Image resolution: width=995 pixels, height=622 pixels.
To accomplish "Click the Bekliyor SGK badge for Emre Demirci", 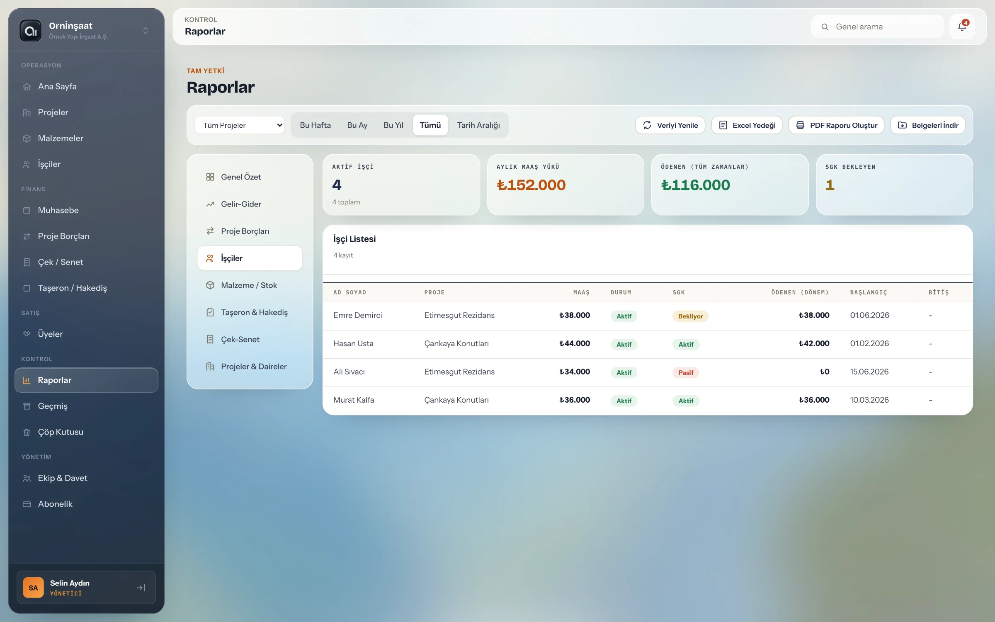I will (690, 316).
